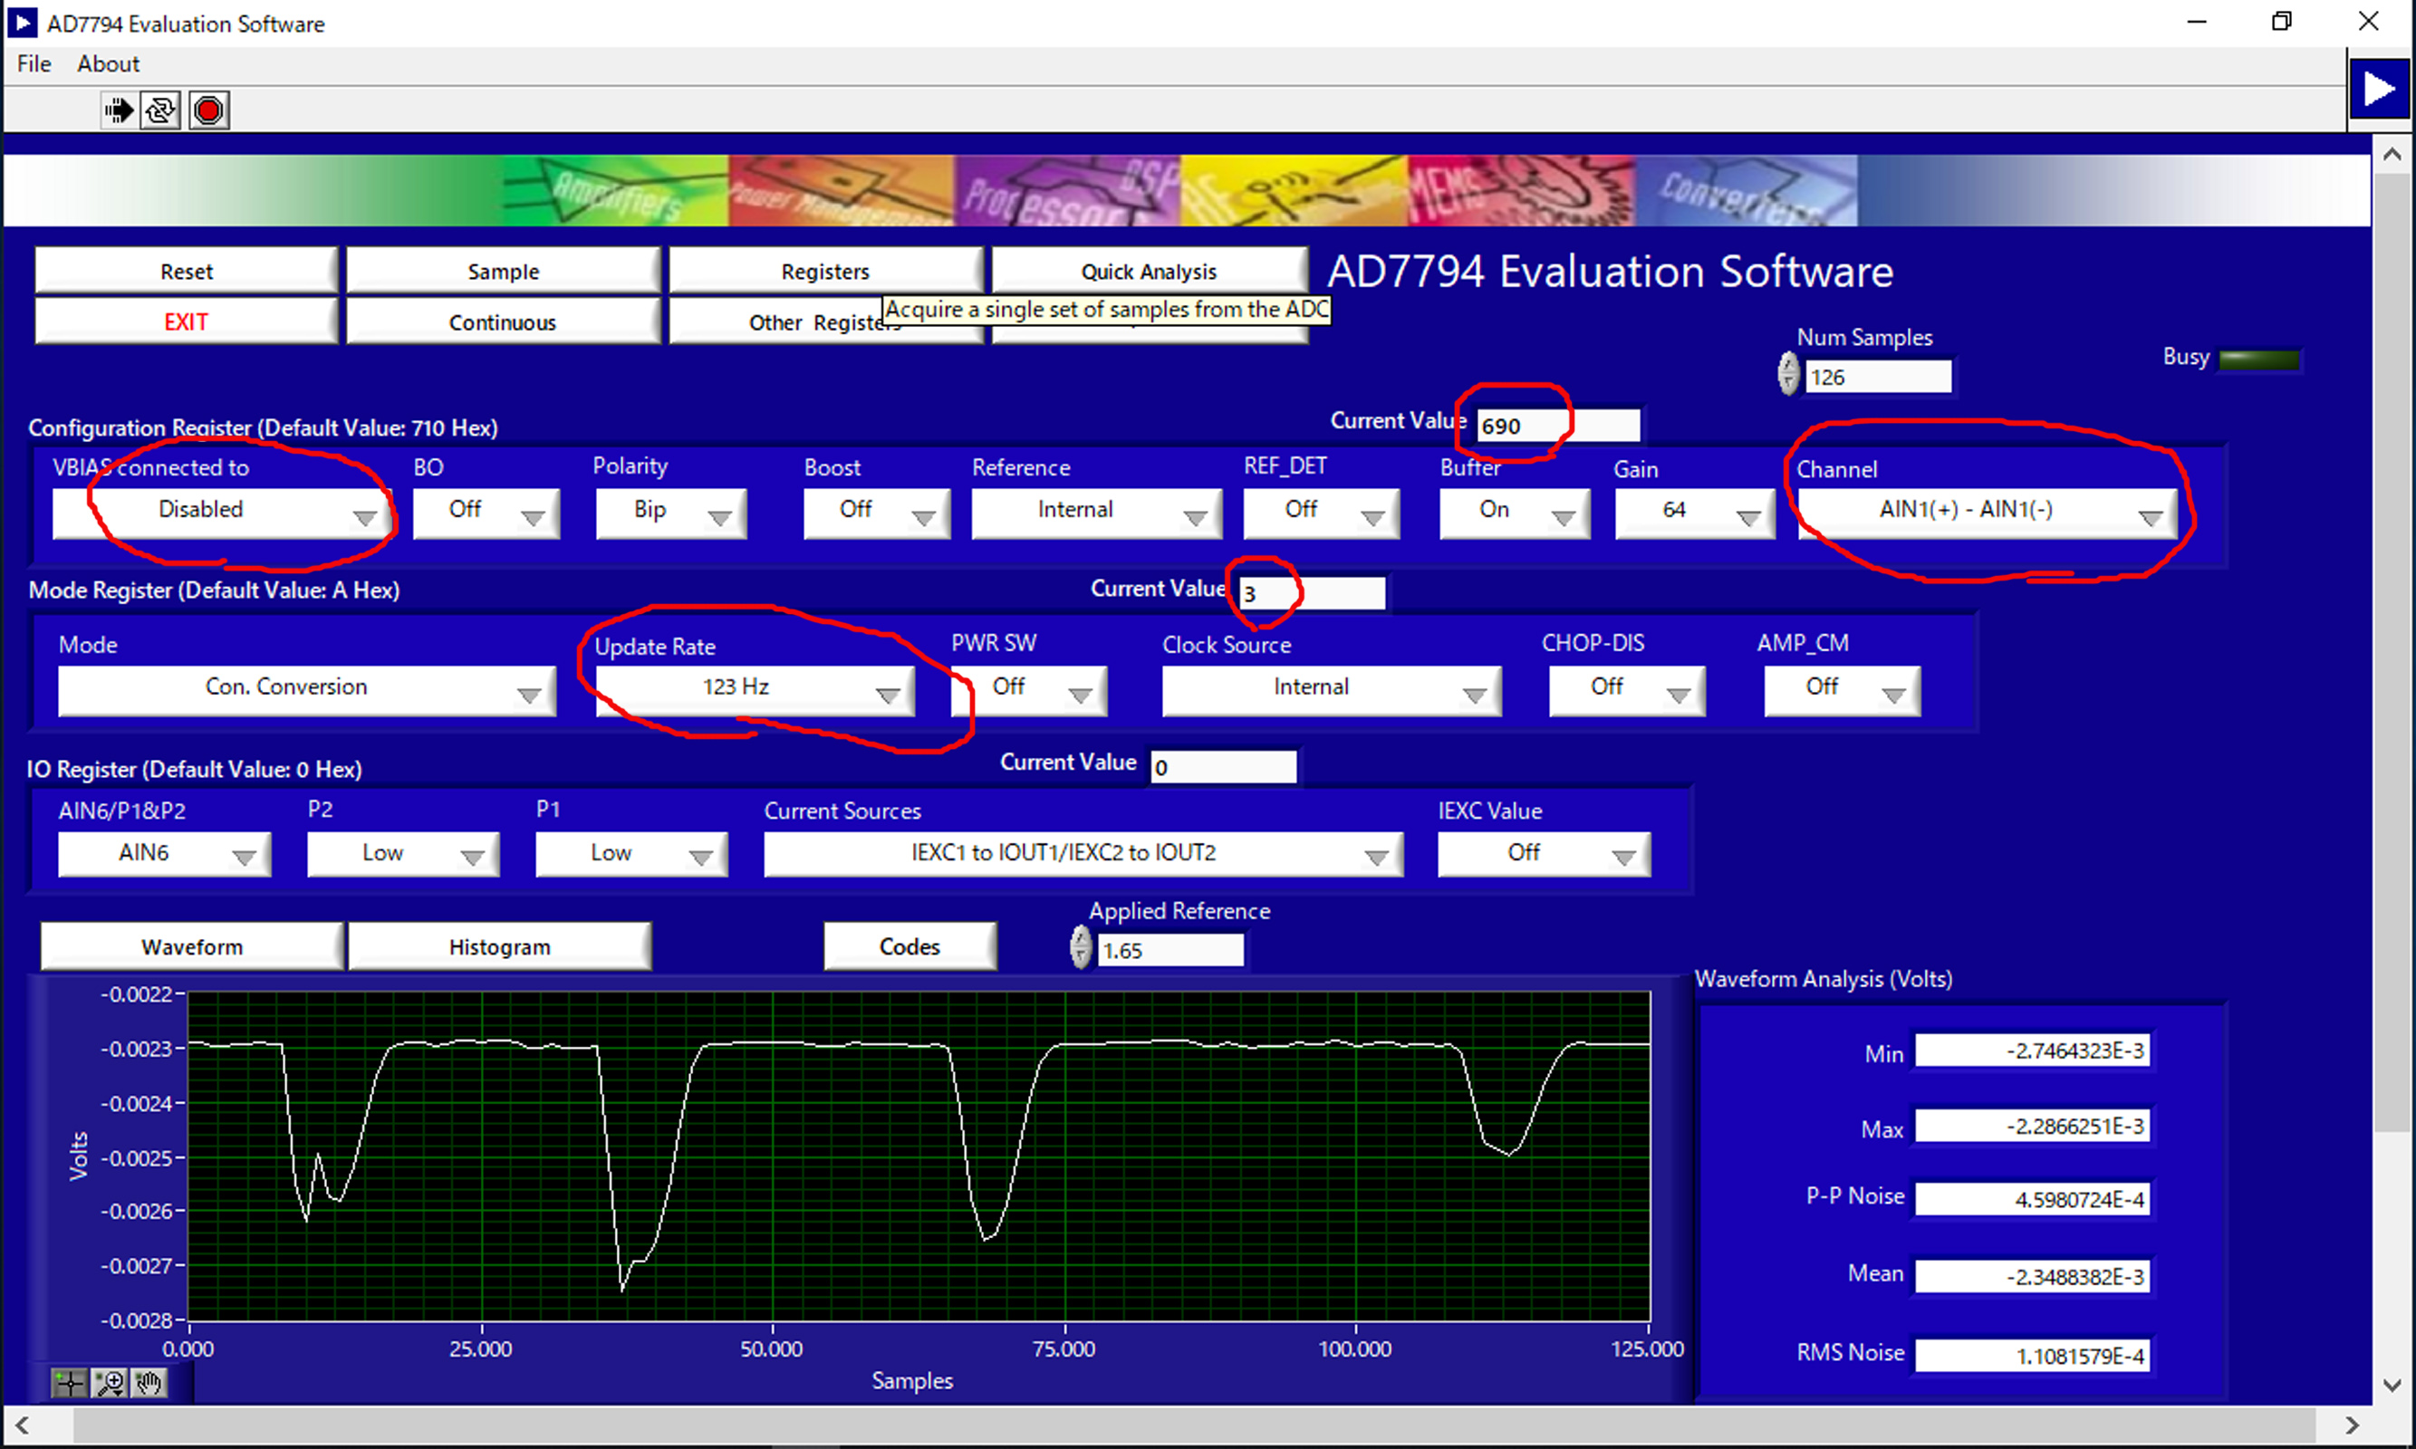Open the Current Sources dropdown
Image resolution: width=2416 pixels, height=1449 pixels.
[x=1084, y=854]
